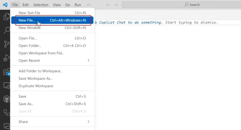Open the View menu in menu bar
Image resolution: width=241 pixels, height=130 pixels.
57,5
